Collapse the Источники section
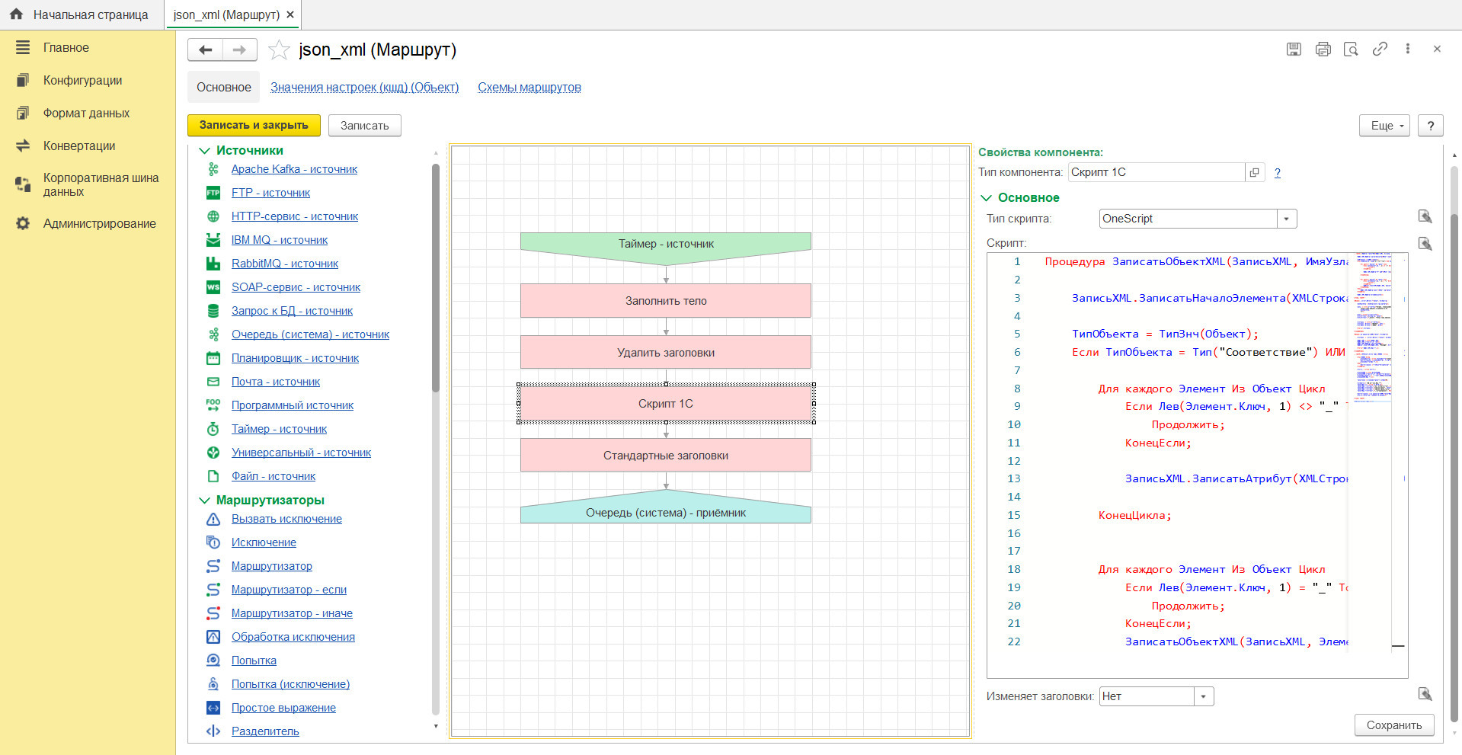This screenshot has width=1462, height=755. [x=204, y=151]
